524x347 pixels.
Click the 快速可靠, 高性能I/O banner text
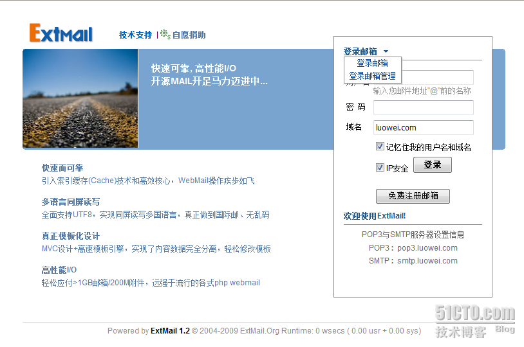[x=194, y=68]
